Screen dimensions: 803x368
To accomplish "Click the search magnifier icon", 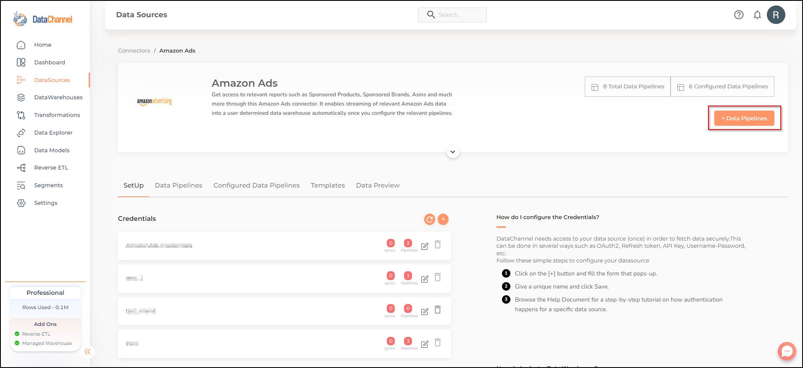I will coord(431,15).
